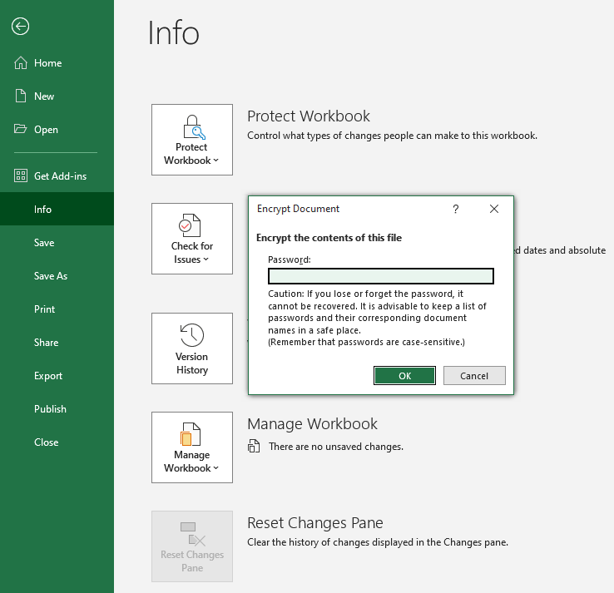Select the Share menu option
Image resolution: width=614 pixels, height=593 pixels.
47,343
